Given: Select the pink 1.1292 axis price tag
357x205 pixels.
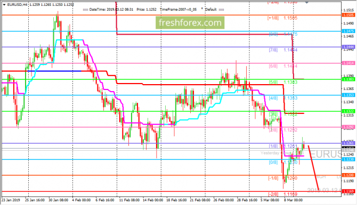Looking at the screenshot, I should 348,127.
